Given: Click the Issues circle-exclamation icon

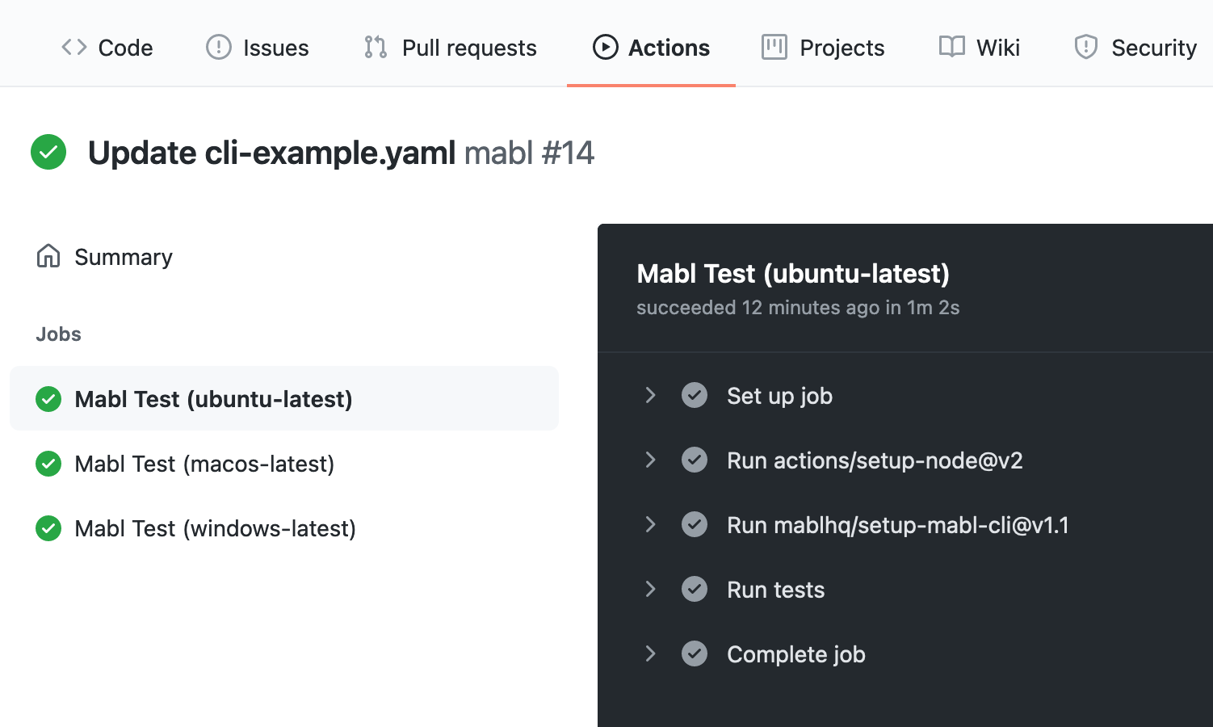Looking at the screenshot, I should tap(218, 47).
